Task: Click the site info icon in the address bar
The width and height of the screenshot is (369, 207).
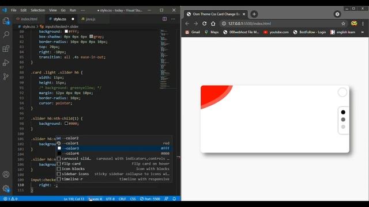Action: [224, 24]
